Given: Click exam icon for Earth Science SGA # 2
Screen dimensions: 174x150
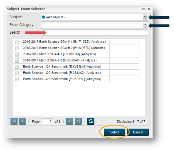Looking at the screenshot, I should pos(17,48).
